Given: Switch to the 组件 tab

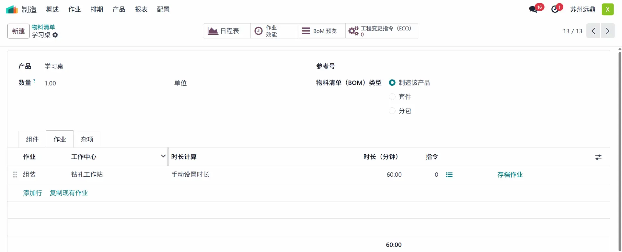Looking at the screenshot, I should [32, 139].
